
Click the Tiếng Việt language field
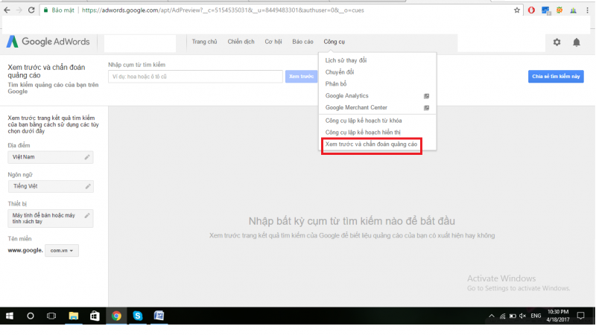pos(51,187)
